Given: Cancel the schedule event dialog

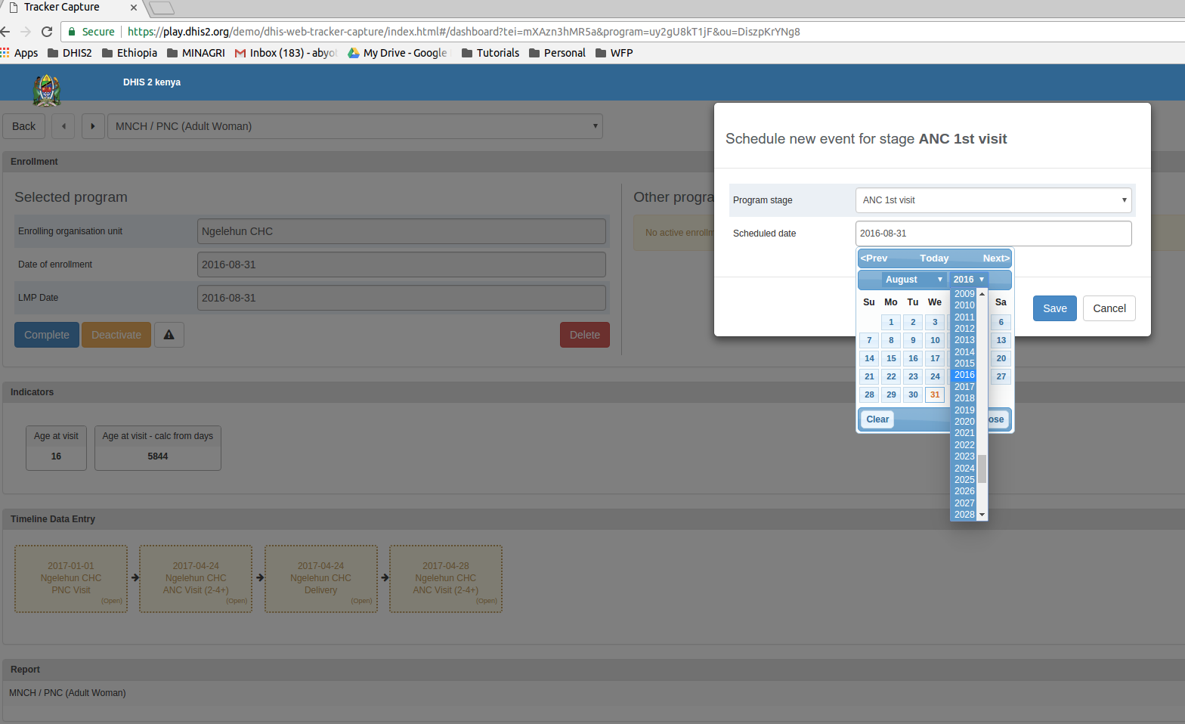Looking at the screenshot, I should tap(1109, 308).
